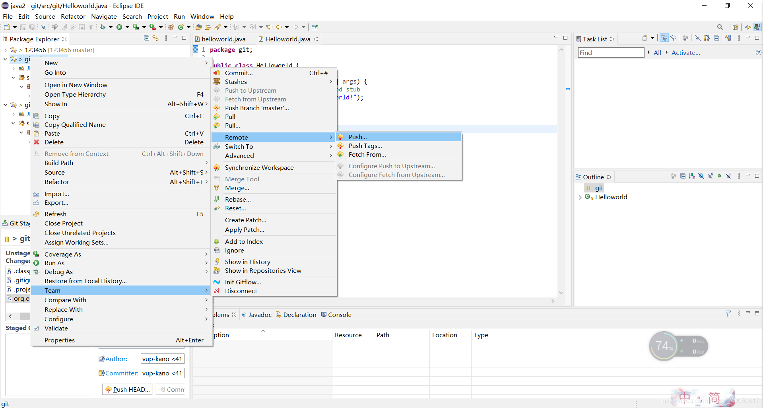Click the Author input field
Viewport: 763px width, 408px height.
[163, 359]
